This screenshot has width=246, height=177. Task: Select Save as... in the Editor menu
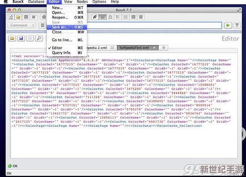[66, 27]
